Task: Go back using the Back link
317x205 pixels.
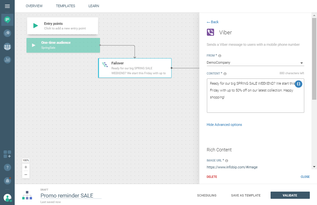Action: tap(213, 22)
